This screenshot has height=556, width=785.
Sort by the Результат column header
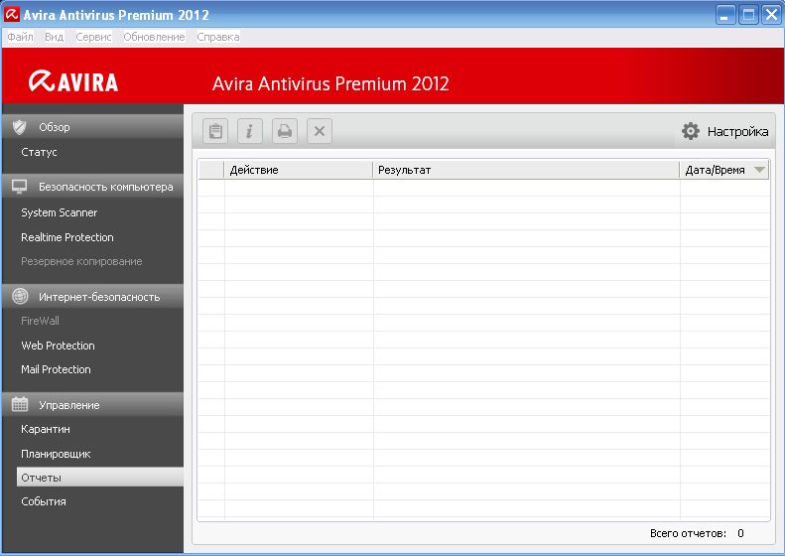tap(526, 170)
